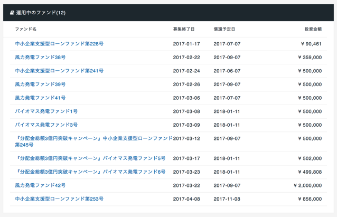The width and height of the screenshot is (337, 217).
Task: Open the campaign バイオマス発電ファンド6号 link
Action: (x=91, y=172)
